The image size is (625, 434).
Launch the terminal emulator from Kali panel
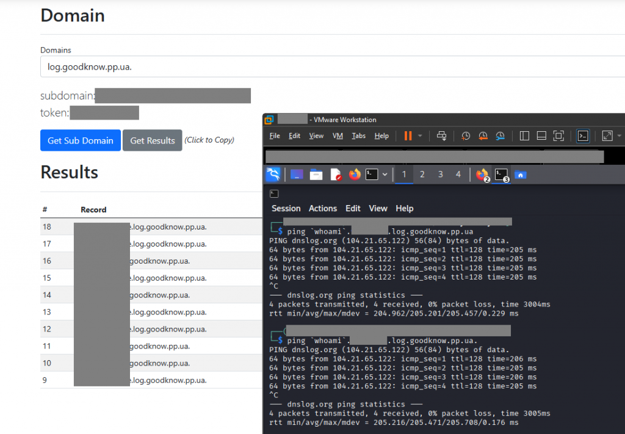click(372, 174)
